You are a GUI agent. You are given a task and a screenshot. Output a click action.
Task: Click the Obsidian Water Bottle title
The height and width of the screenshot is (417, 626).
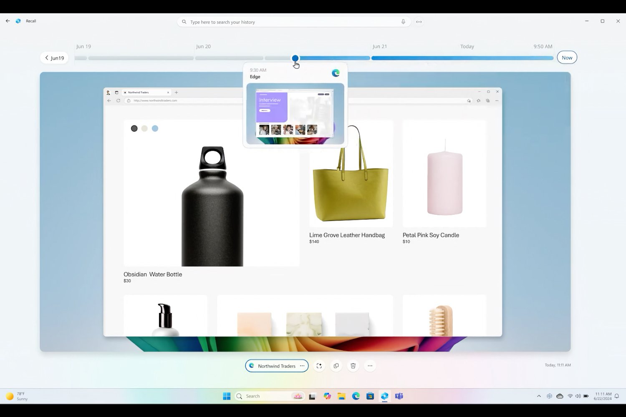click(x=153, y=274)
